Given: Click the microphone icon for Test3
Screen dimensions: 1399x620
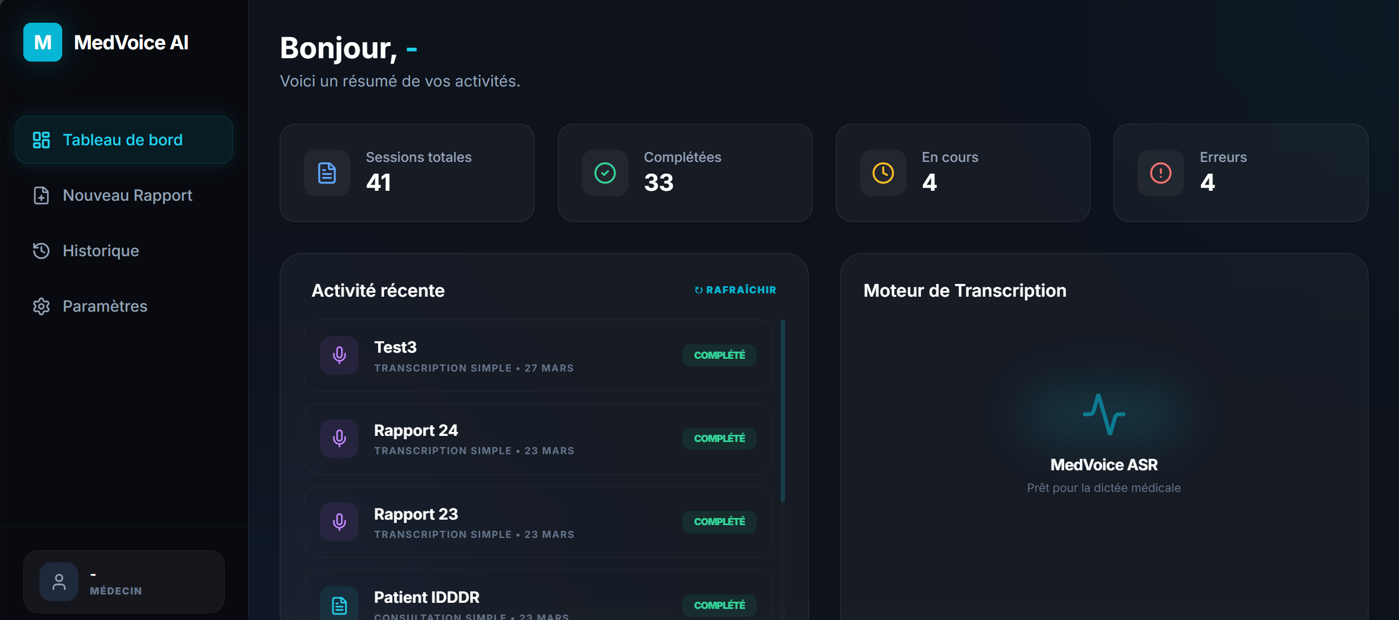Looking at the screenshot, I should 339,355.
